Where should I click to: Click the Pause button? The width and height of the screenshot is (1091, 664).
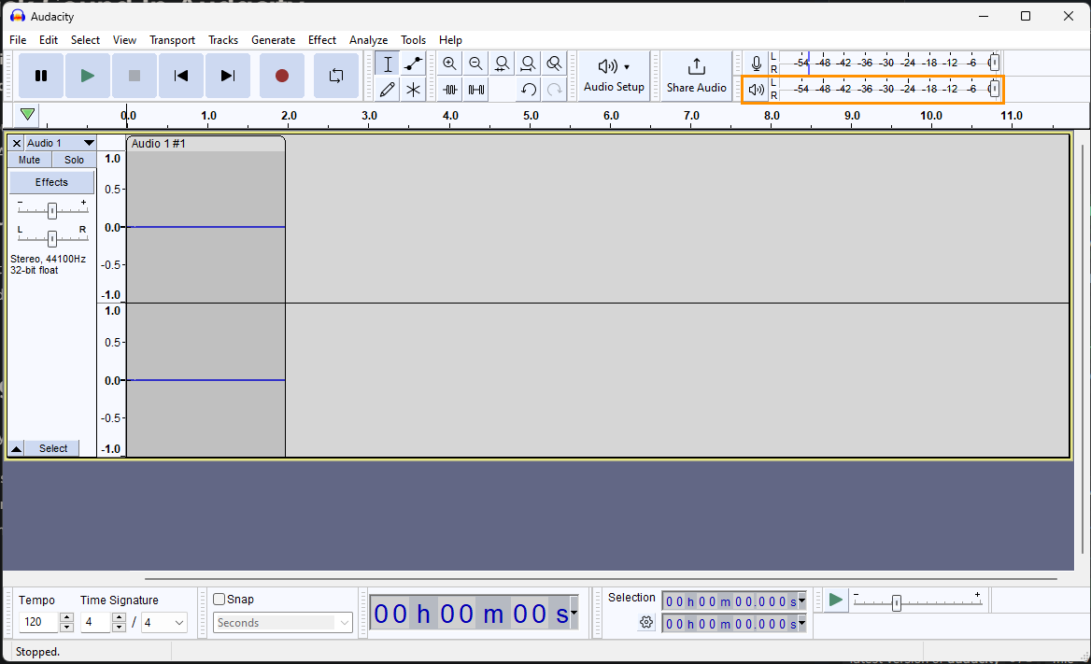(x=41, y=75)
